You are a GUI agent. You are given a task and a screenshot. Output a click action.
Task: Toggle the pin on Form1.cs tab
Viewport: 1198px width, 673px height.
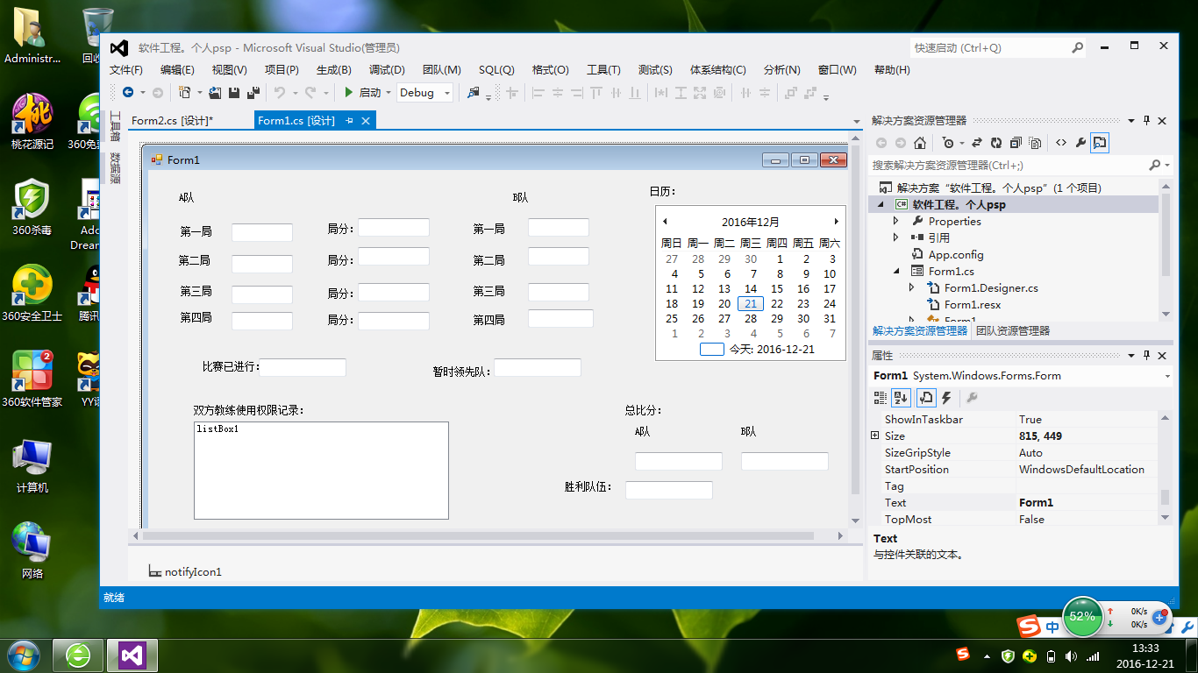pos(349,121)
